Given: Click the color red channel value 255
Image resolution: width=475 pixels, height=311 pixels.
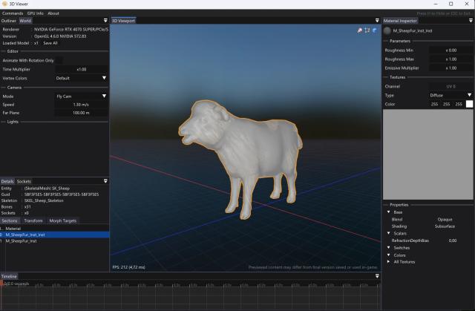Looking at the screenshot, I should [434, 104].
